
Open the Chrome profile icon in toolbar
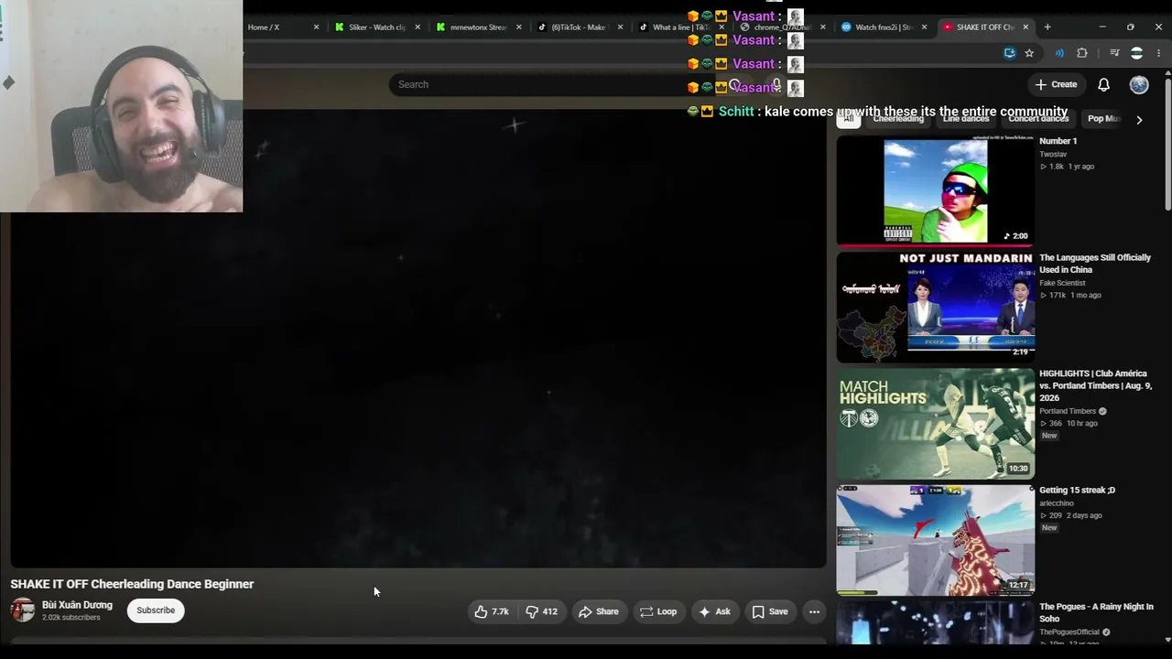pos(1136,53)
